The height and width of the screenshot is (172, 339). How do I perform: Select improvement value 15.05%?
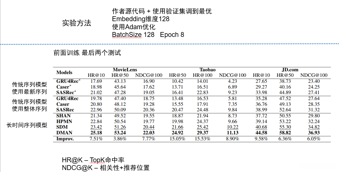(x=178, y=139)
